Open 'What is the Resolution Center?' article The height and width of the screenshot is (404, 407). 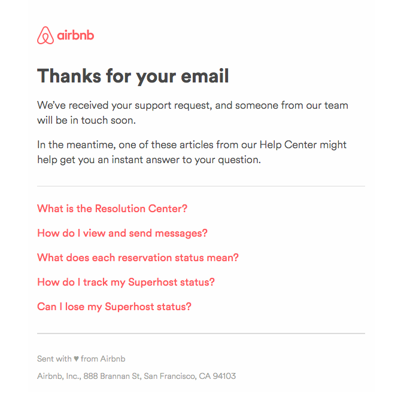coord(113,209)
